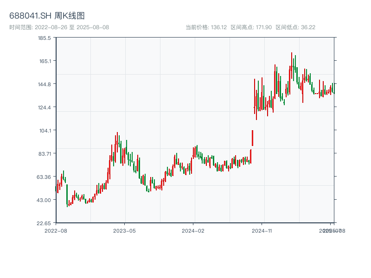Click y-axis label 63.36
371x278 pixels.
(44, 177)
